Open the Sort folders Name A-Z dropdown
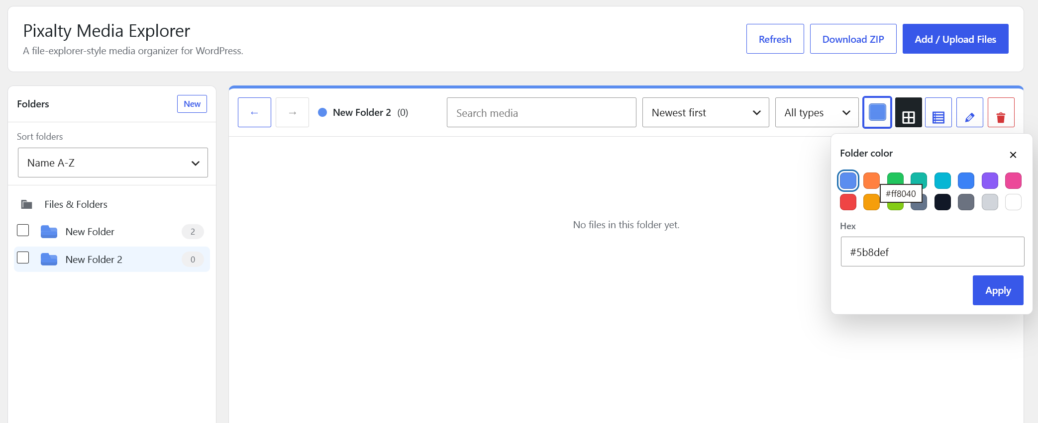1038x423 pixels. click(113, 163)
